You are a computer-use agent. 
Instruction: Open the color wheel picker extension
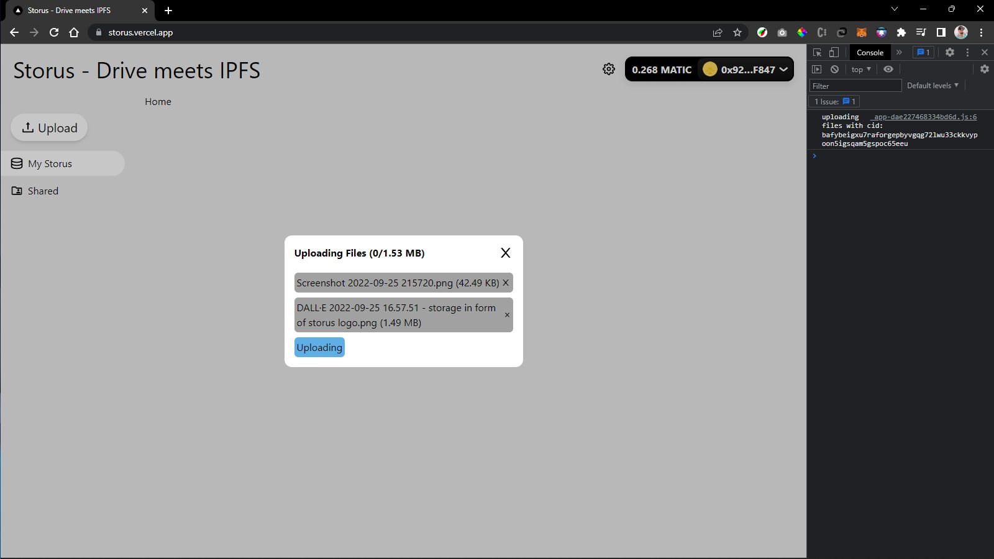click(802, 32)
